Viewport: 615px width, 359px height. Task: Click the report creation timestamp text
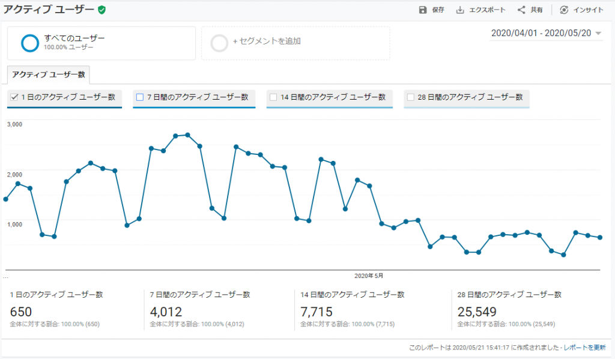pos(485,347)
